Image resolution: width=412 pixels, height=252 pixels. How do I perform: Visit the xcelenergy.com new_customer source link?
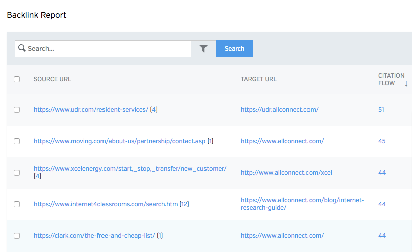pos(130,169)
